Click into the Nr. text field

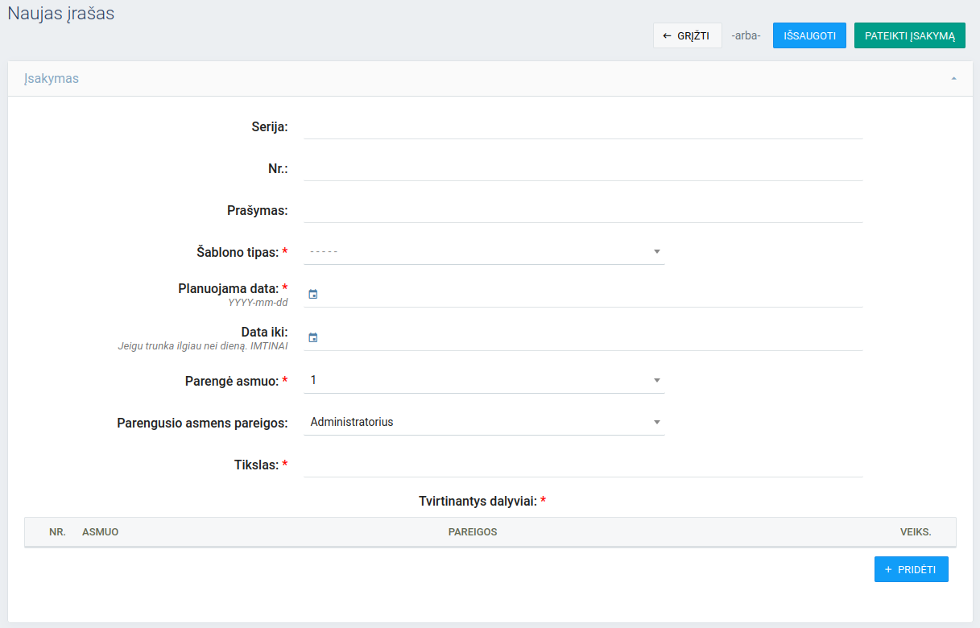pyautogui.click(x=583, y=169)
